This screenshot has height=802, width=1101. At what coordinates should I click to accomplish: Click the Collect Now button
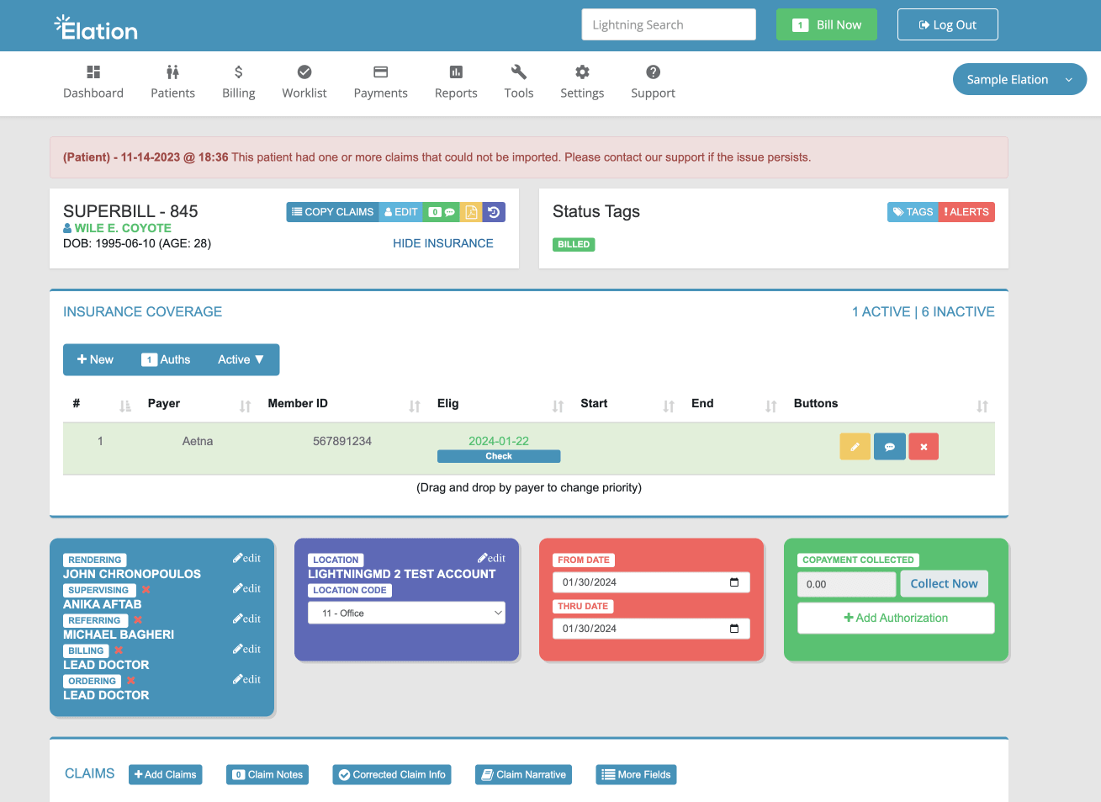[x=944, y=583]
